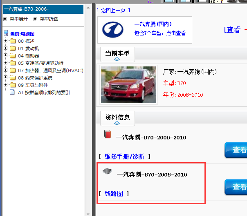Viewport: 247px width, 216px height.
Task: Click the 07 加热器 folder icon
Action: pos(13,71)
